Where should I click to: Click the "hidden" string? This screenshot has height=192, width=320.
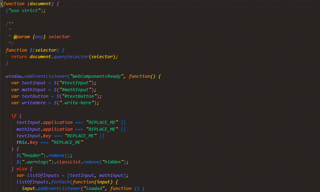point(113,162)
